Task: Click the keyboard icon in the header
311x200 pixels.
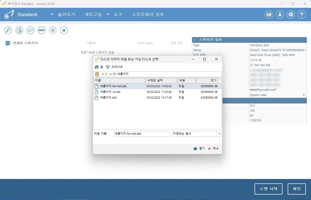Action: pyautogui.click(x=269, y=15)
